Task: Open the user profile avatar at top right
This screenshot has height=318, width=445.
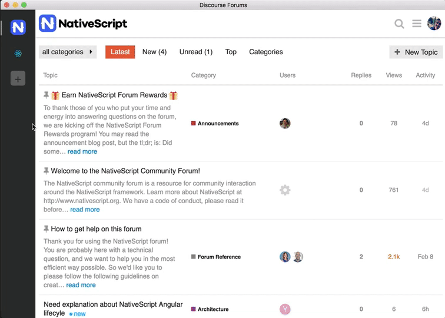Action: 434,24
